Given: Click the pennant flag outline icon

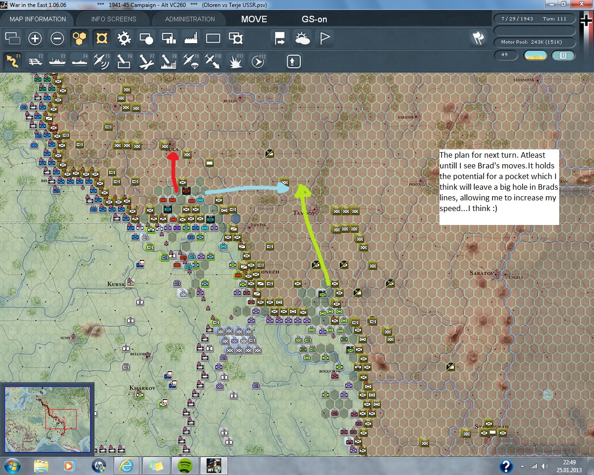Looking at the screenshot, I should tap(325, 39).
